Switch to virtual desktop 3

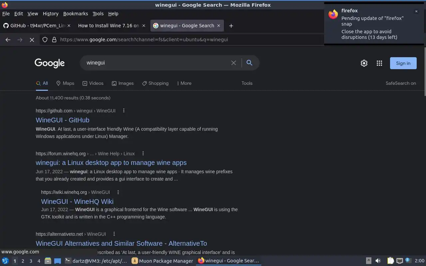click(x=31, y=261)
